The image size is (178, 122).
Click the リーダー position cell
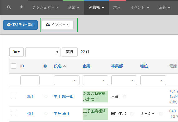point(147,114)
